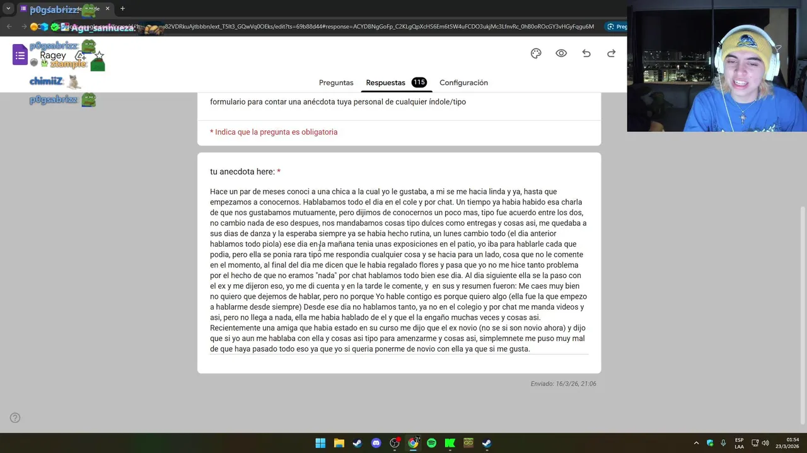
Task: Click the form name 'Ragey'
Action: click(x=53, y=55)
